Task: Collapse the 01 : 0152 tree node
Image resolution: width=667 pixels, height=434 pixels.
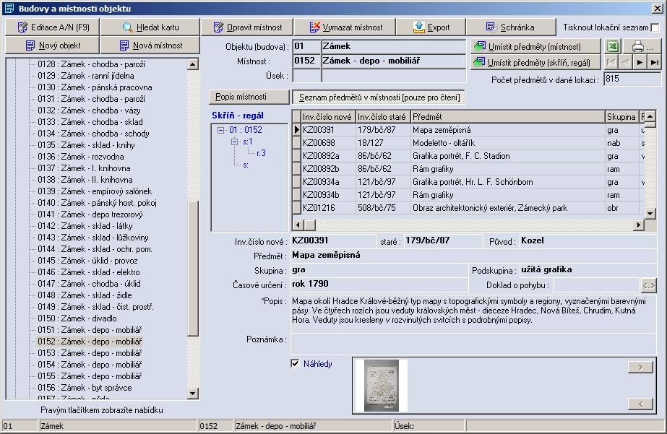Action: tap(220, 130)
